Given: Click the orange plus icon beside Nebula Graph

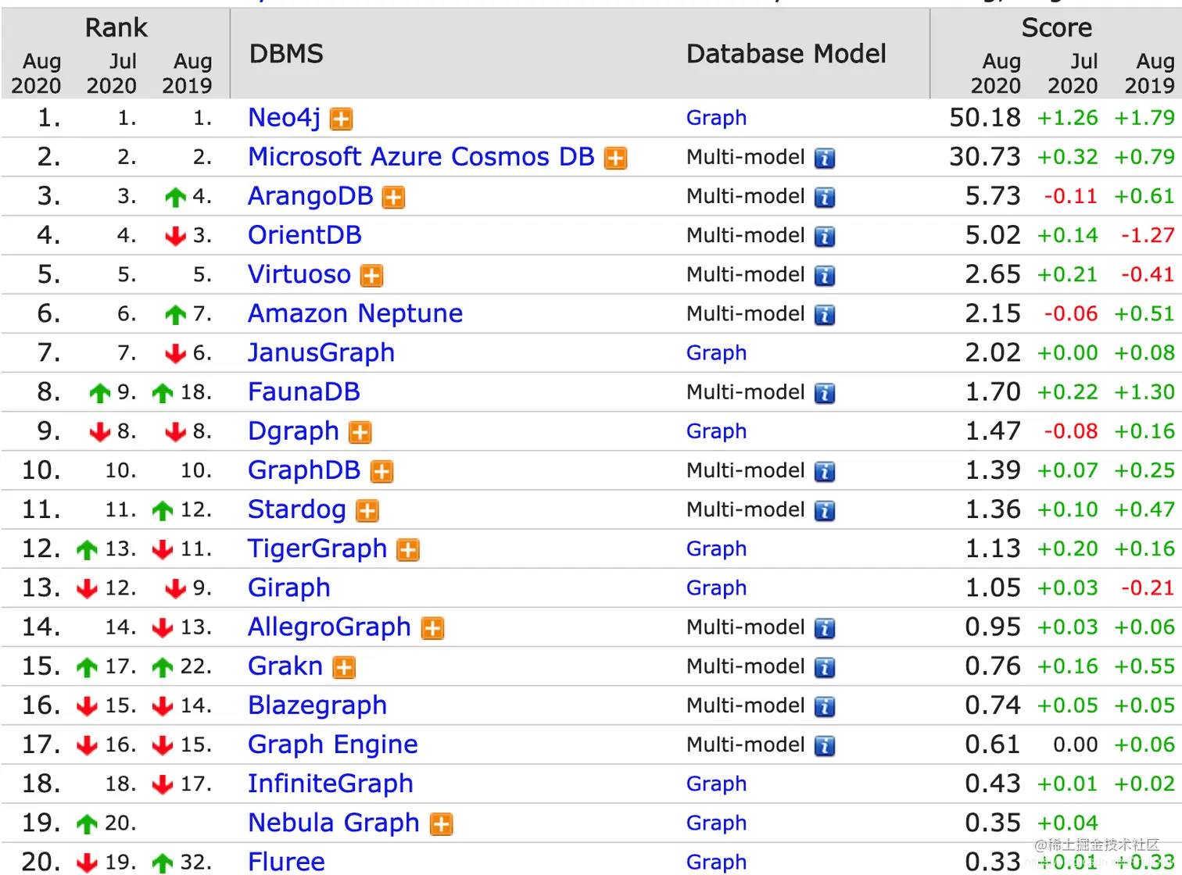Looking at the screenshot, I should click(442, 824).
